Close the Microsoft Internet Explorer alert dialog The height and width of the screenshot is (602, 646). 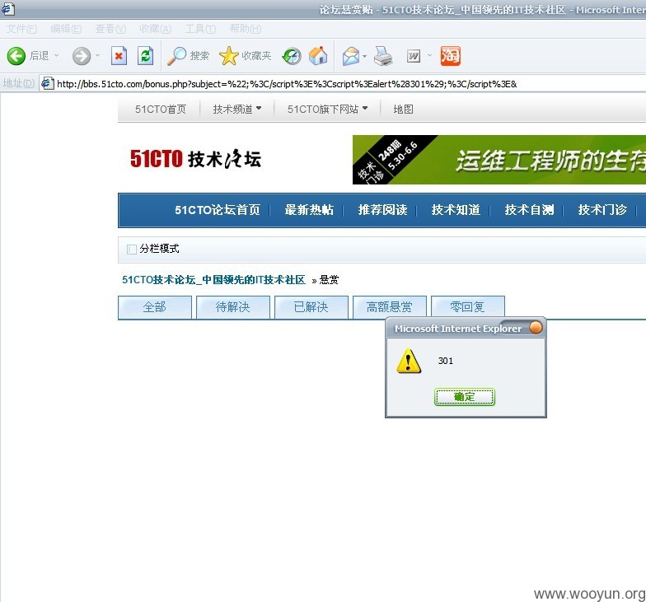click(536, 328)
